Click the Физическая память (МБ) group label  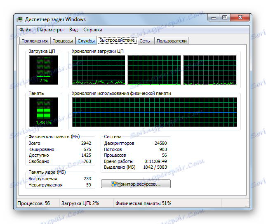click(x=54, y=137)
